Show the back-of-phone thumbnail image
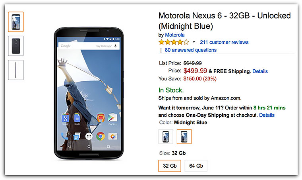 click(x=16, y=46)
